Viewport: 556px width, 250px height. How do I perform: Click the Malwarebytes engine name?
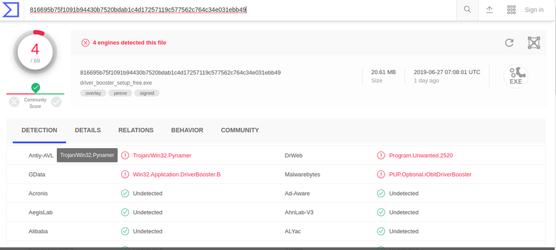coord(303,175)
